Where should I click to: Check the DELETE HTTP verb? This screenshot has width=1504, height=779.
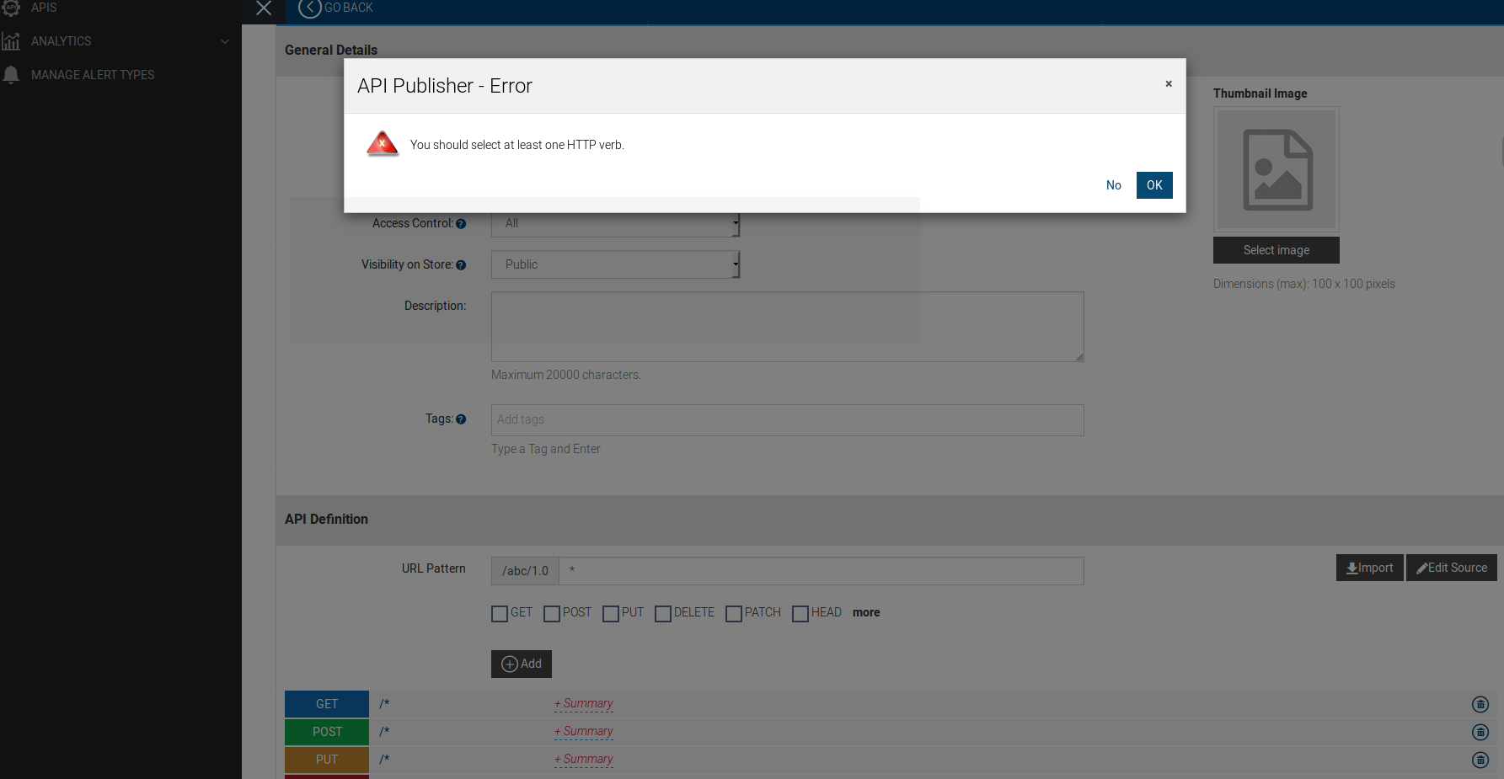click(x=662, y=613)
